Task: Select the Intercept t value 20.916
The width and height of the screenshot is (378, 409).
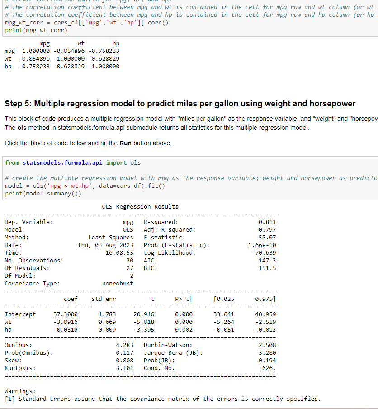Action: point(144,314)
